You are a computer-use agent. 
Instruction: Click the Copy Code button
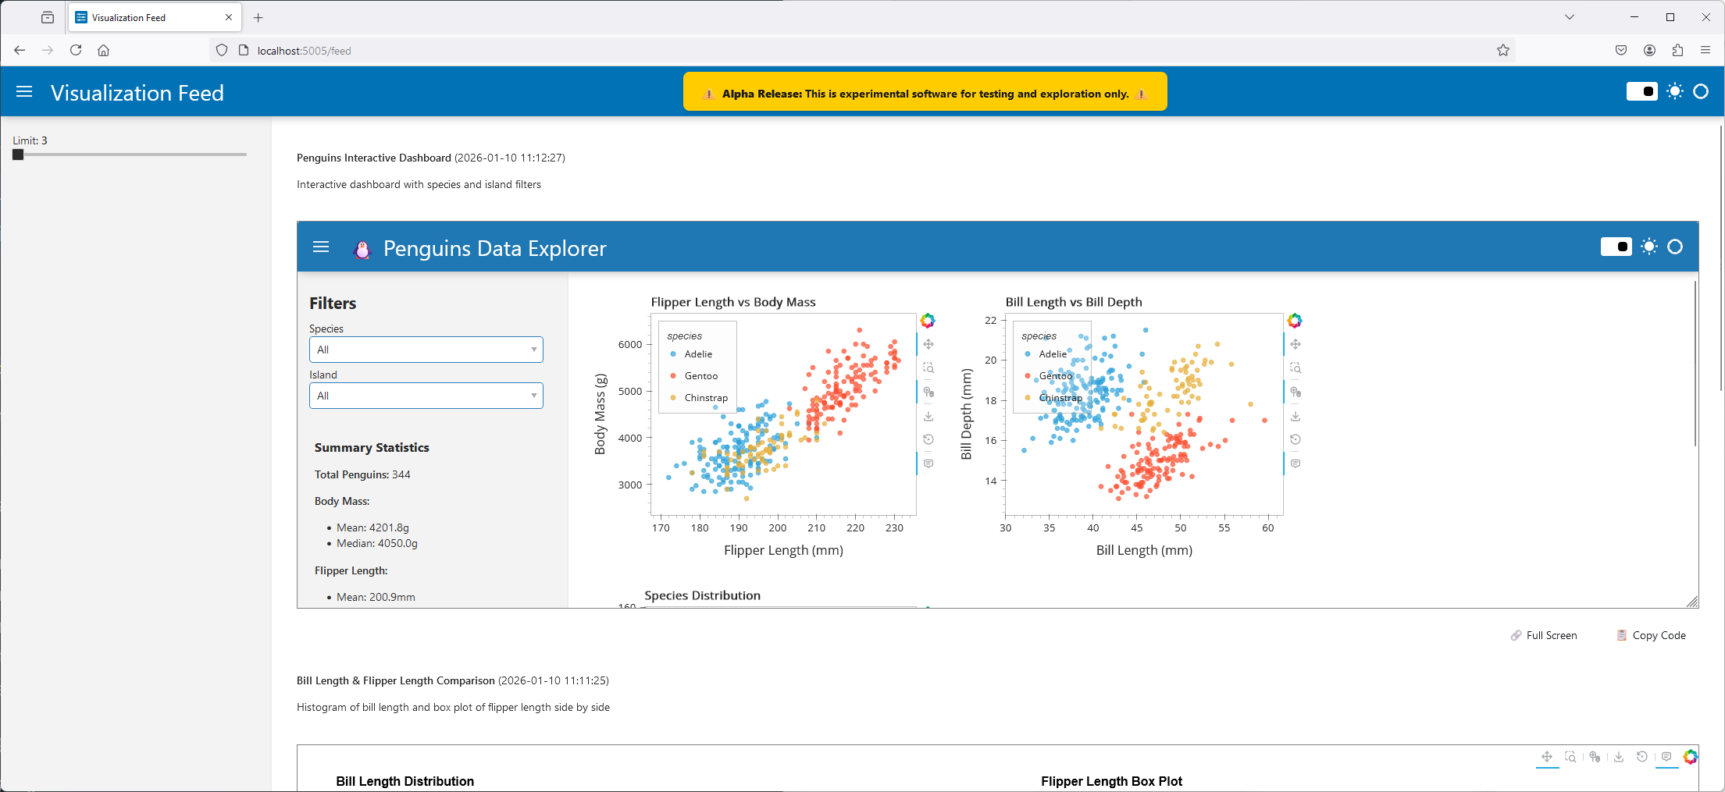[1651, 635]
